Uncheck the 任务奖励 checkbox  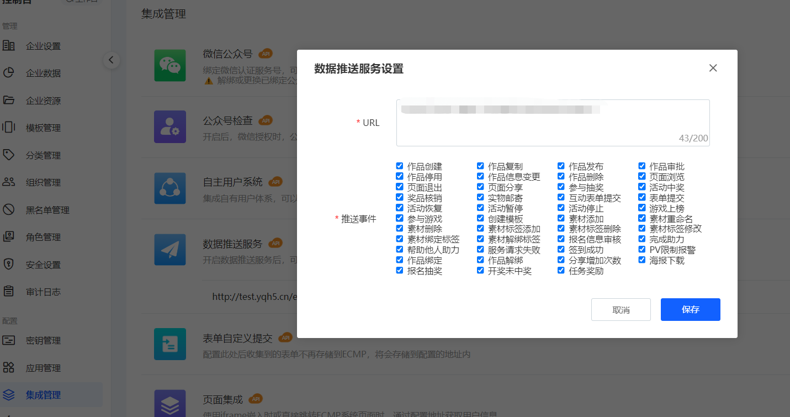point(561,271)
